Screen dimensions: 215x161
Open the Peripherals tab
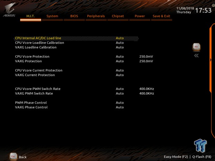tap(96, 16)
